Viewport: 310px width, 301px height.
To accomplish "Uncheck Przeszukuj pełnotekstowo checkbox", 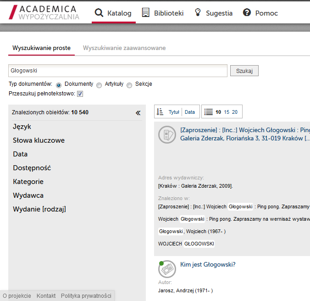I will pyautogui.click(x=80, y=94).
